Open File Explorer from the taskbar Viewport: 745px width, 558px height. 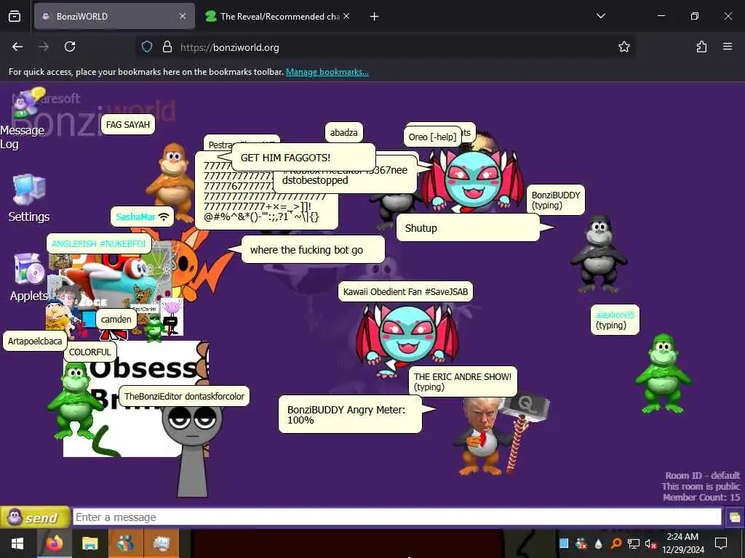(x=89, y=543)
